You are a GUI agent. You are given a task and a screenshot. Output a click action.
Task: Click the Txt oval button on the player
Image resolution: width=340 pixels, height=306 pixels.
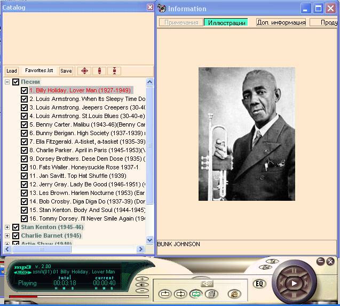click(272, 261)
